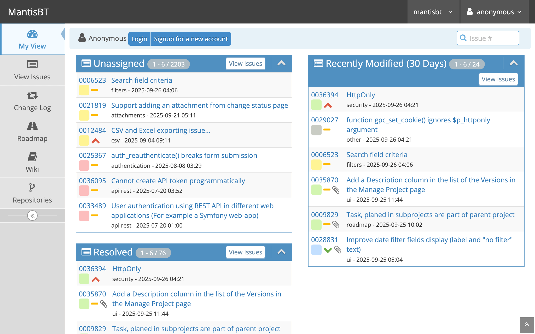Open the Change Log sidebar icon
Image resolution: width=535 pixels, height=334 pixels.
(32, 95)
